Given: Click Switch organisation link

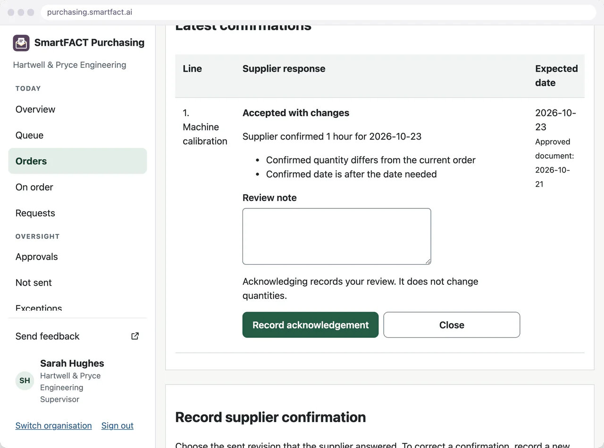Looking at the screenshot, I should pos(54,426).
